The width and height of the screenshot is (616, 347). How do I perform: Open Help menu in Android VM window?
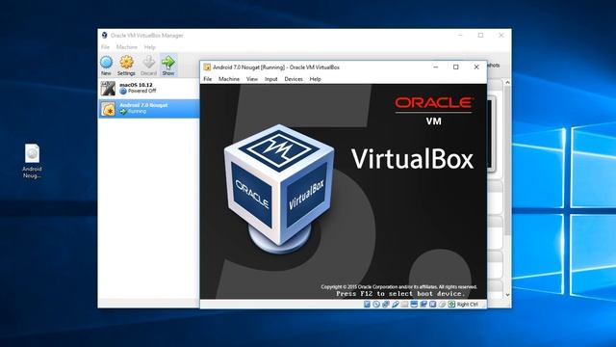point(315,79)
